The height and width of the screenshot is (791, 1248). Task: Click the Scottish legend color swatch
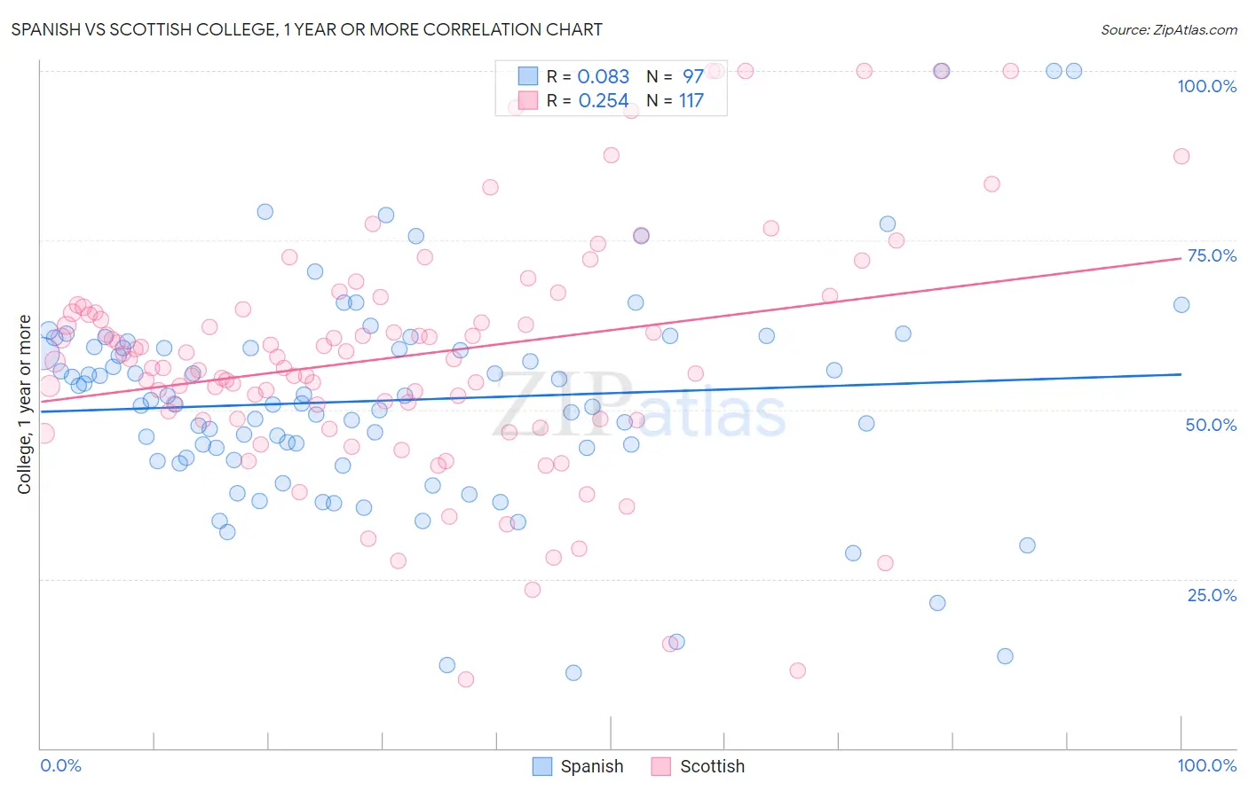pos(660,766)
